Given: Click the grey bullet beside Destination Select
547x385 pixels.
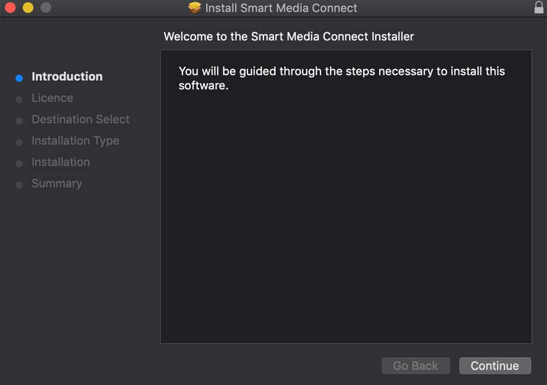Looking at the screenshot, I should 19,121.
